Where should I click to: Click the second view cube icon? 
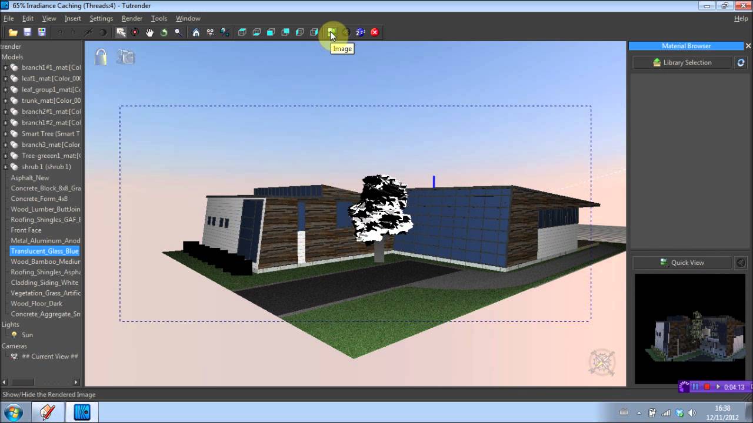[x=256, y=32]
